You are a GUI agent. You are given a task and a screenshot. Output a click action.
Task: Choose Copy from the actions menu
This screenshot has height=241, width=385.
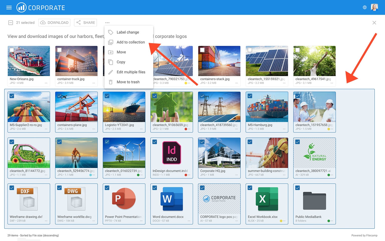[x=129, y=62]
